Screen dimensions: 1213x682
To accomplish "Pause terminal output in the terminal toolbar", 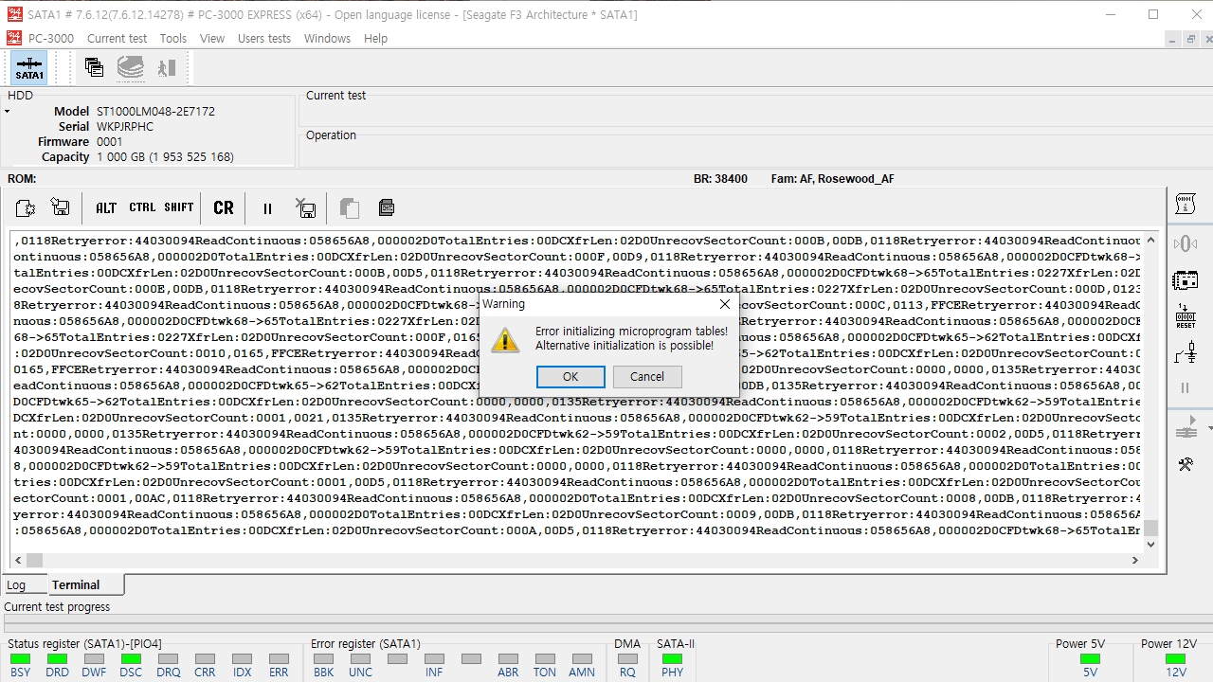I will point(267,208).
